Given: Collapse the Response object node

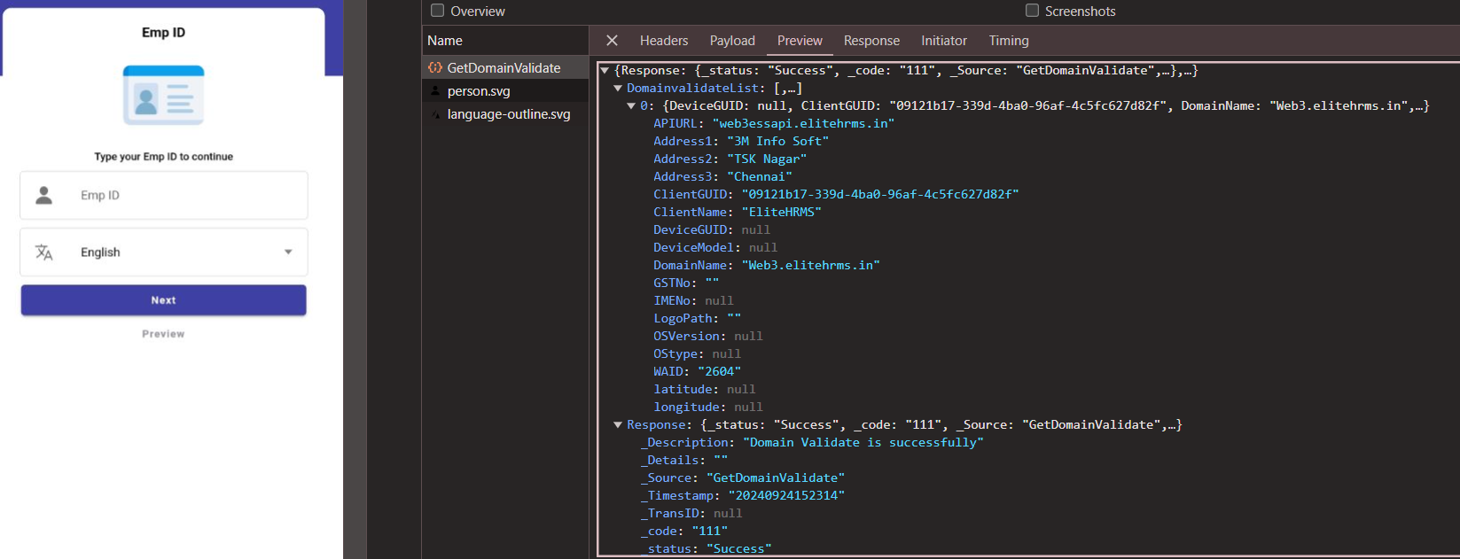Looking at the screenshot, I should coord(618,425).
